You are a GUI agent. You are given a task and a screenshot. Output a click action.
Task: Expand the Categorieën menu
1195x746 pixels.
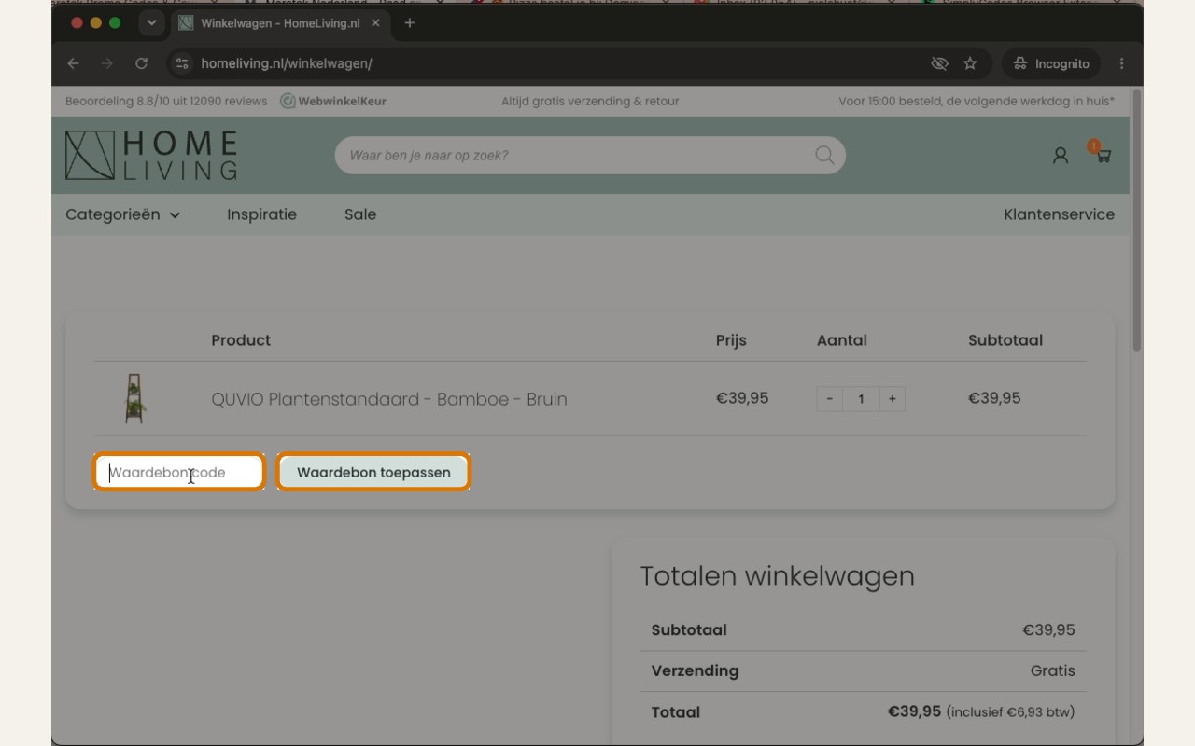point(122,214)
